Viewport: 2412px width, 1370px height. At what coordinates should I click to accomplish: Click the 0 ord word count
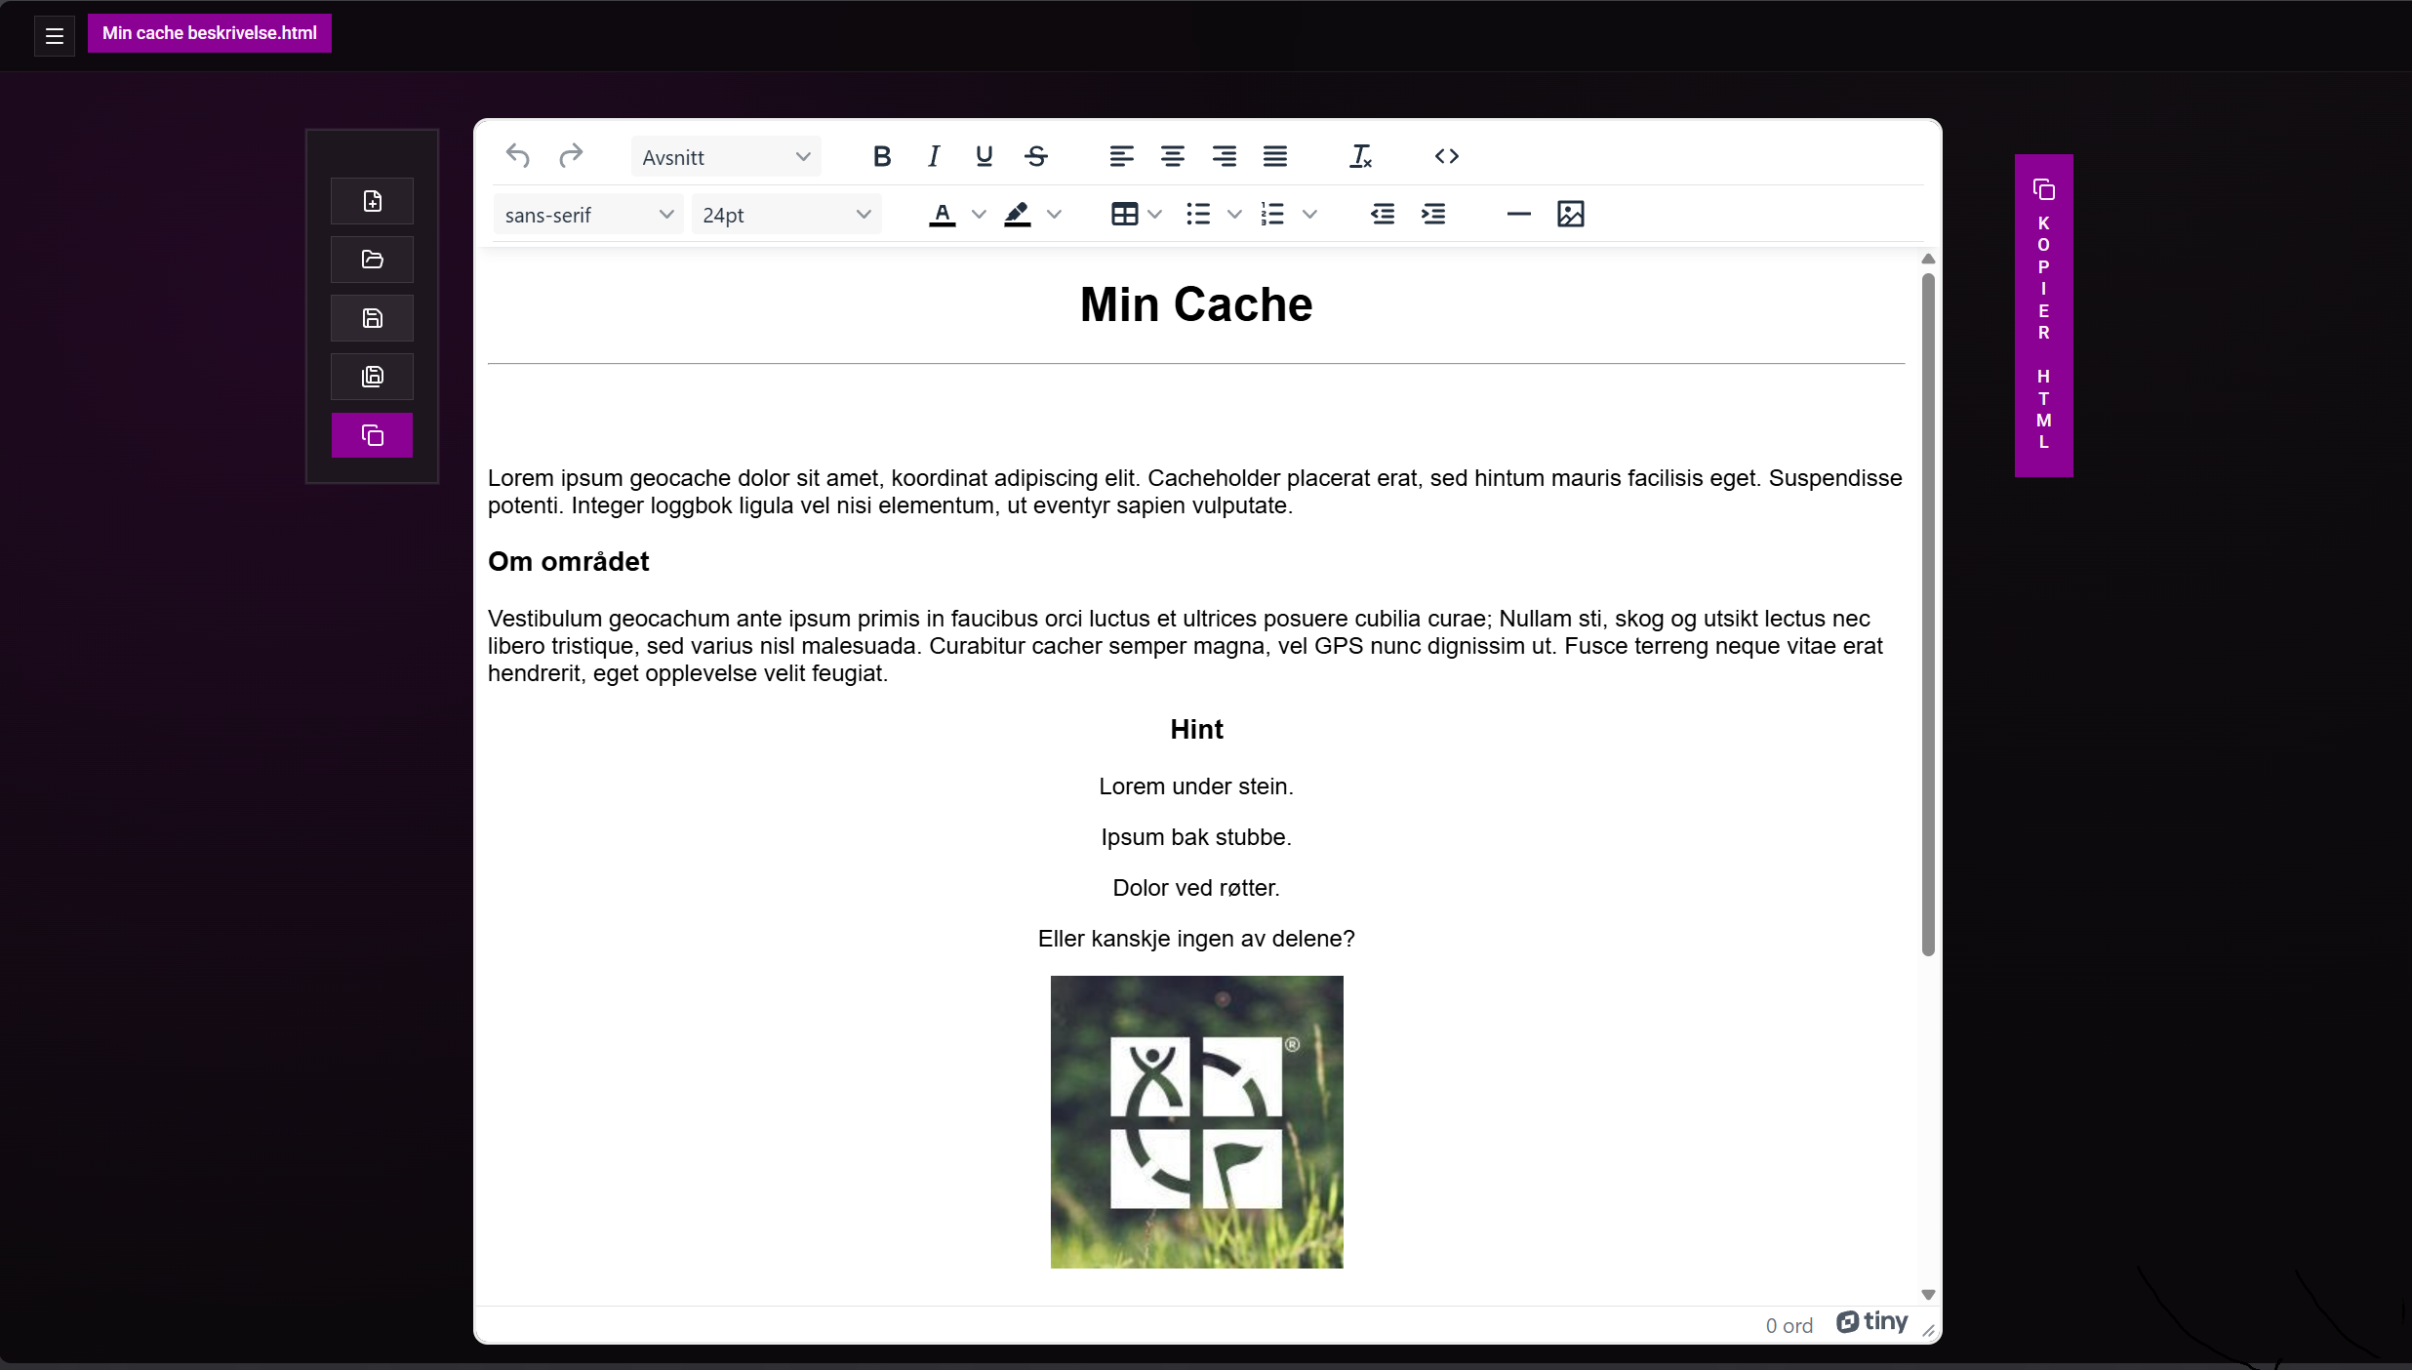coord(1789,1325)
